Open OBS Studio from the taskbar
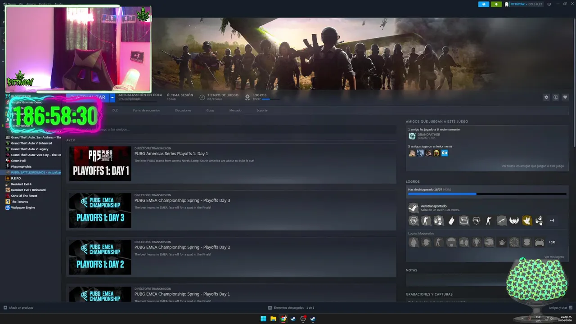The width and height of the screenshot is (576, 324). click(x=303, y=319)
